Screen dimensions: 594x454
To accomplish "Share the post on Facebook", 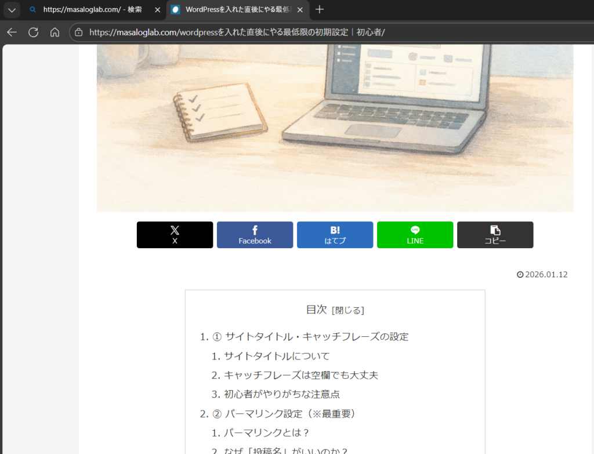I will (x=255, y=235).
